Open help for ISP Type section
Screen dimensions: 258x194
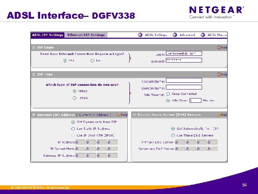click(222, 74)
